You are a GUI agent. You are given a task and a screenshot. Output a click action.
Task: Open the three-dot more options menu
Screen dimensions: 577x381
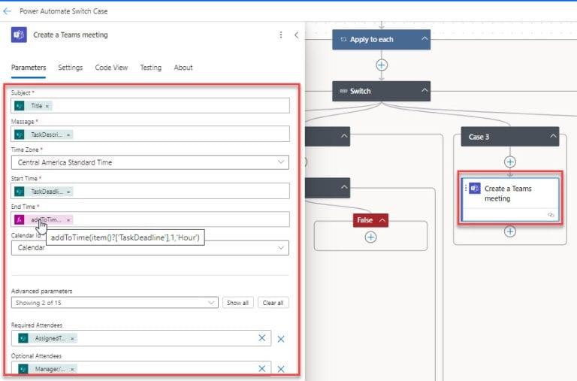281,35
